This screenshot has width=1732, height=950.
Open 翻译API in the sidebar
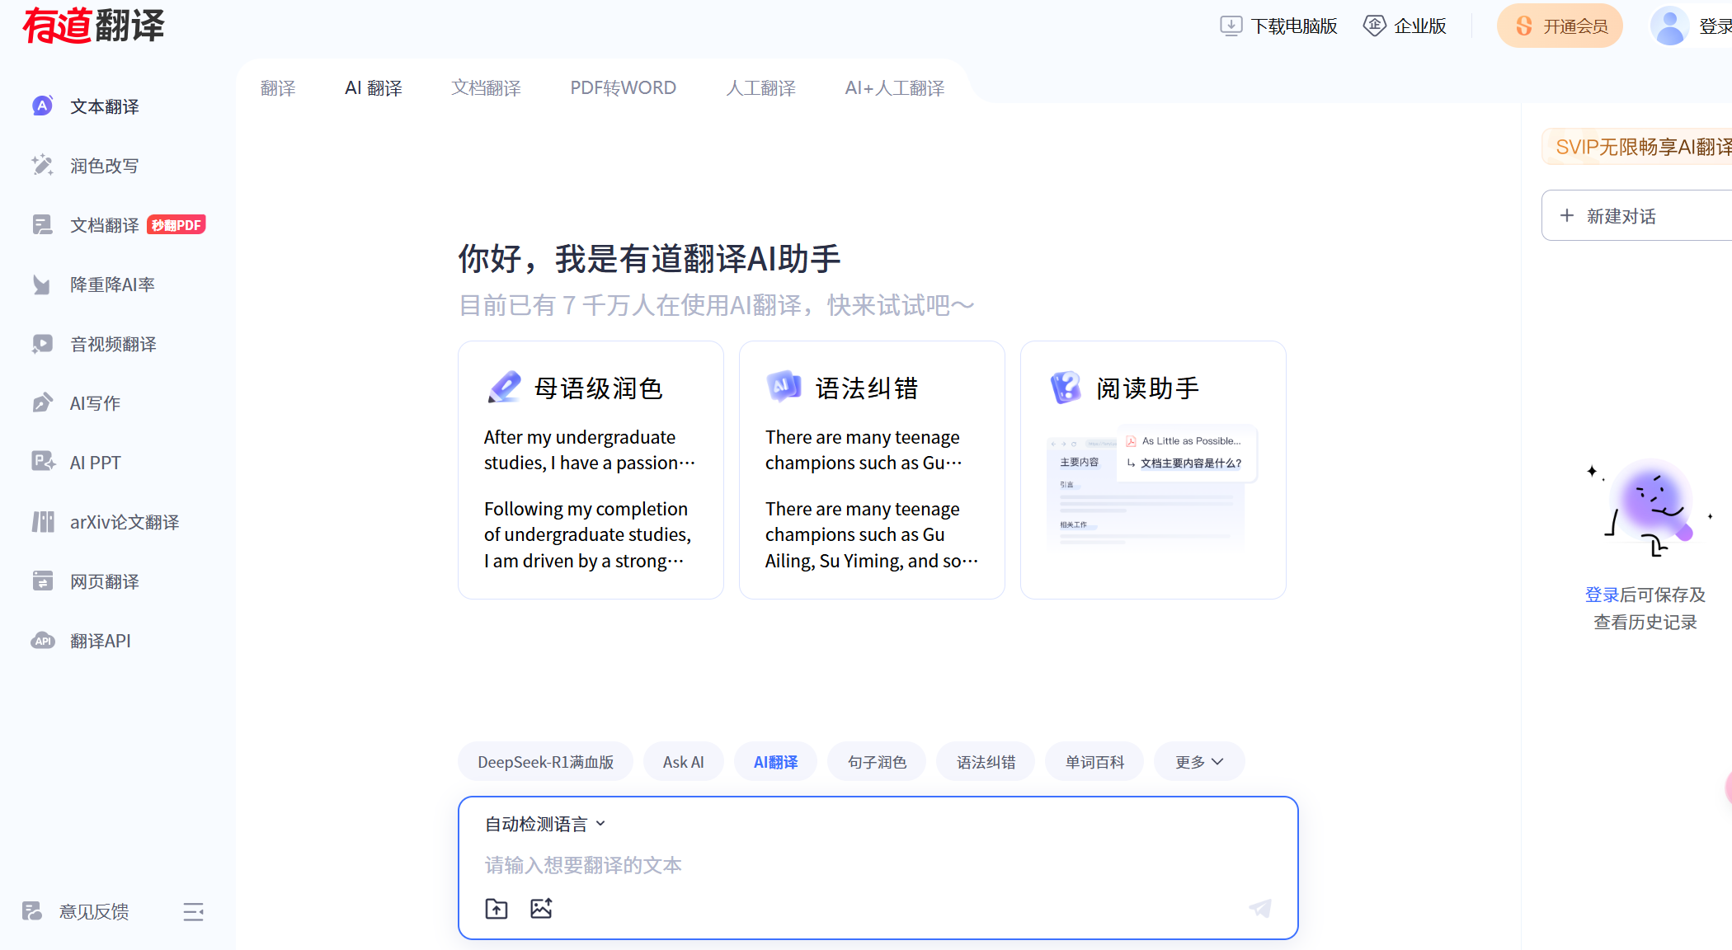pos(100,641)
